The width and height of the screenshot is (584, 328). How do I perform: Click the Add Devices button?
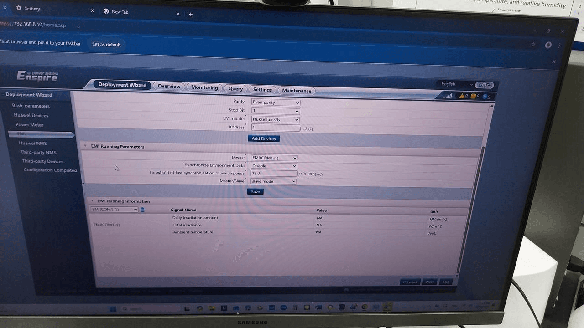264,138
